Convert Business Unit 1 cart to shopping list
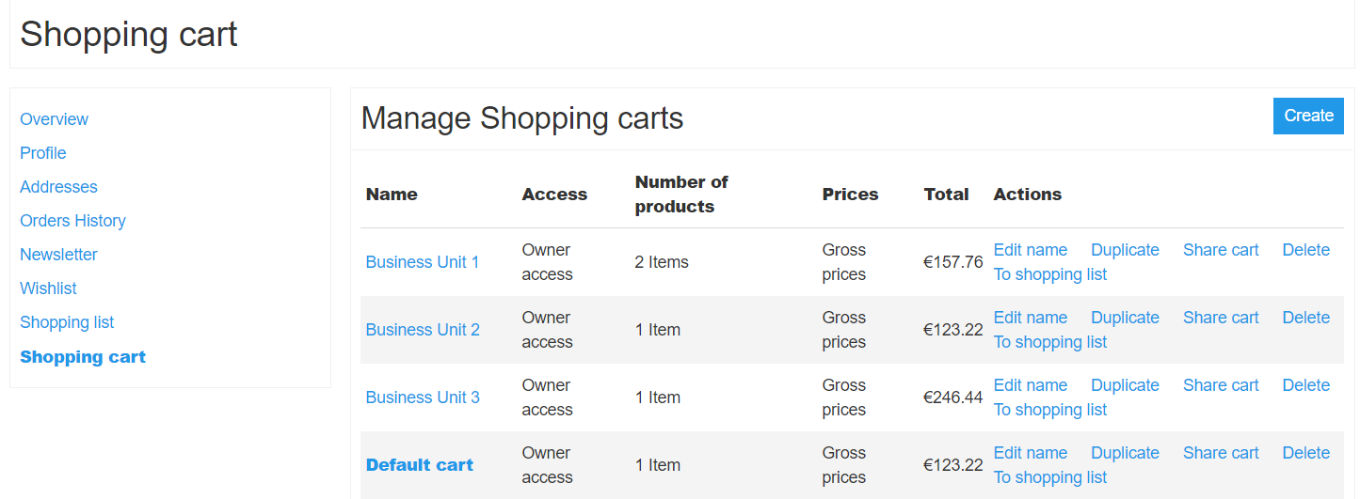 (1050, 274)
